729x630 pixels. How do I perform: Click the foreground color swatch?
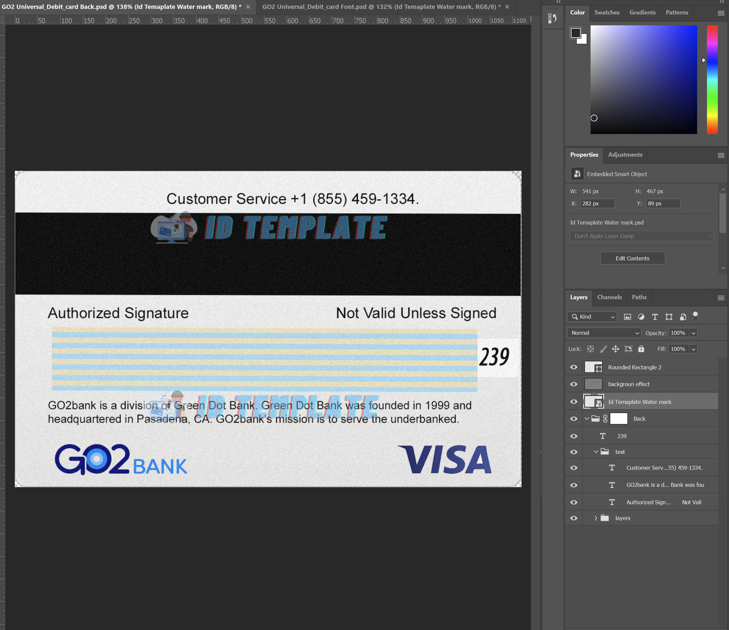[x=575, y=33]
